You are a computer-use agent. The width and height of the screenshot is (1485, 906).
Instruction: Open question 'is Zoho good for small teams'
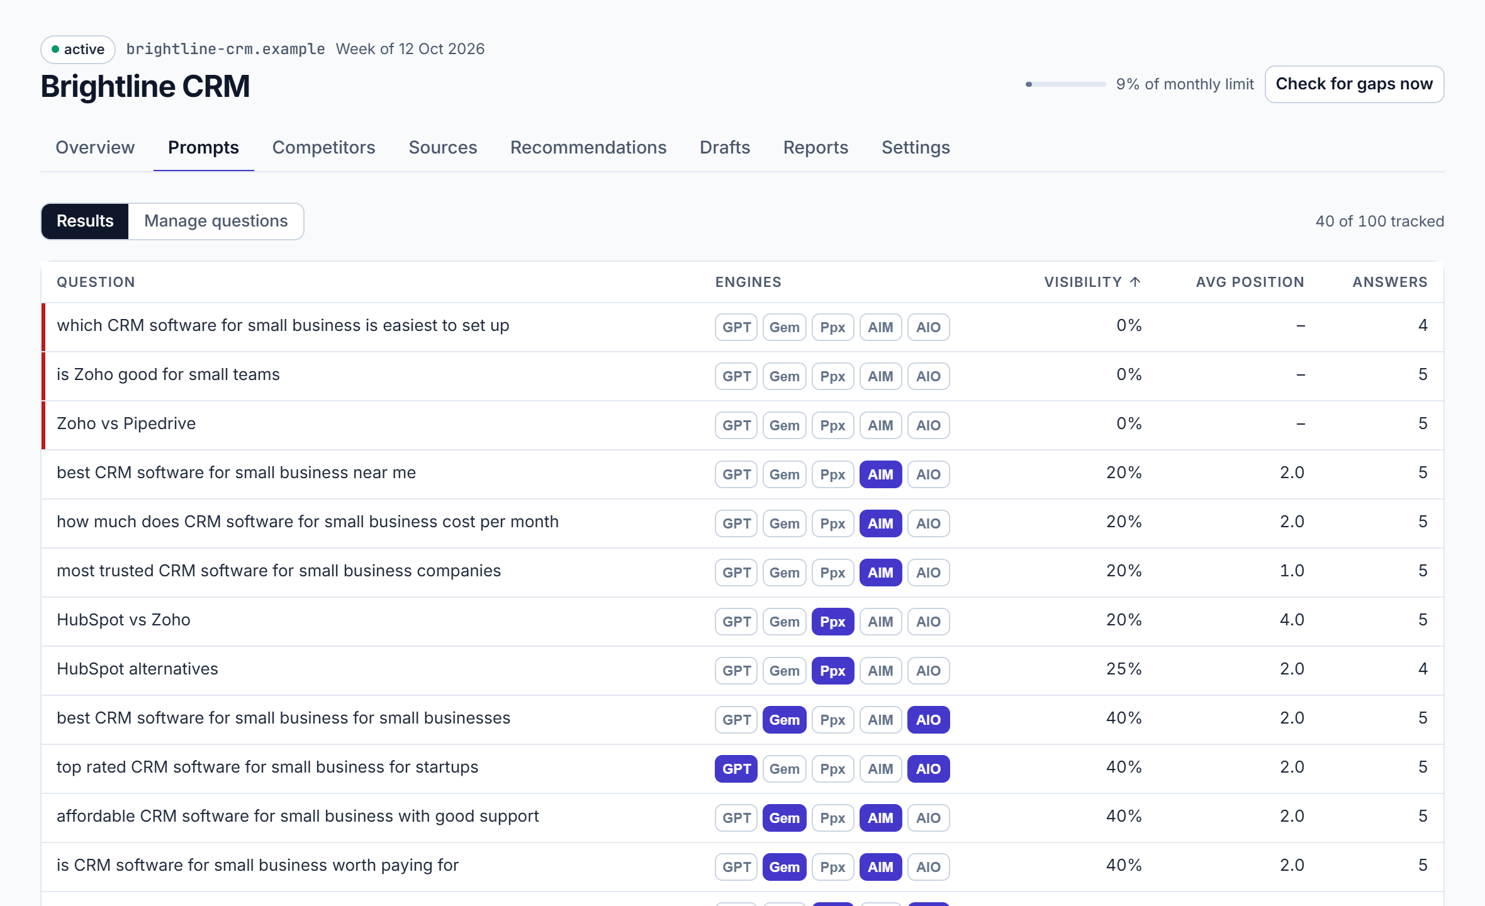click(168, 374)
